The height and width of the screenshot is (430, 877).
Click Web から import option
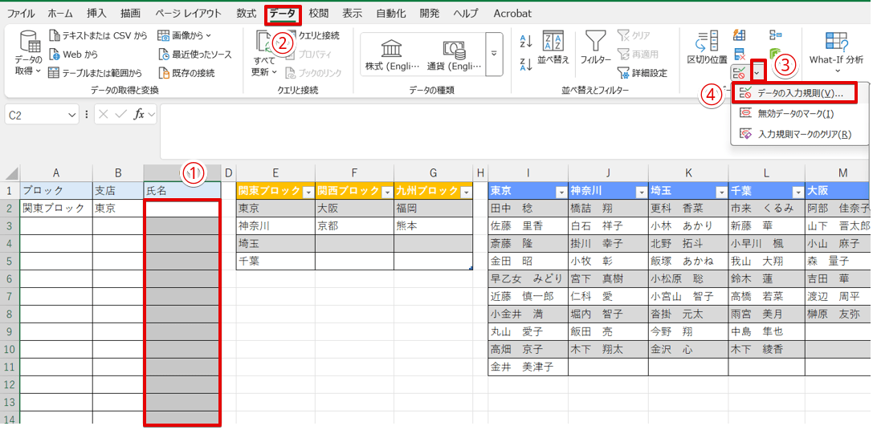[x=73, y=55]
